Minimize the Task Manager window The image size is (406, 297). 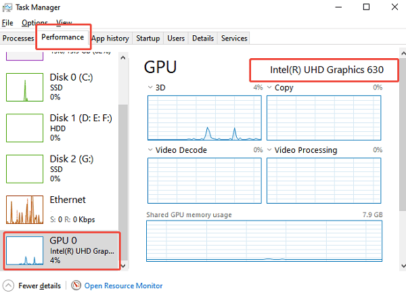(x=338, y=7)
